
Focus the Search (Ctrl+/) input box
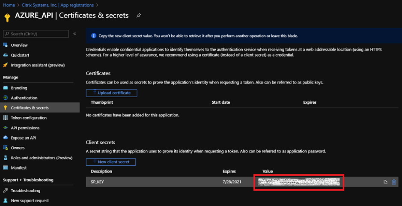click(x=36, y=34)
